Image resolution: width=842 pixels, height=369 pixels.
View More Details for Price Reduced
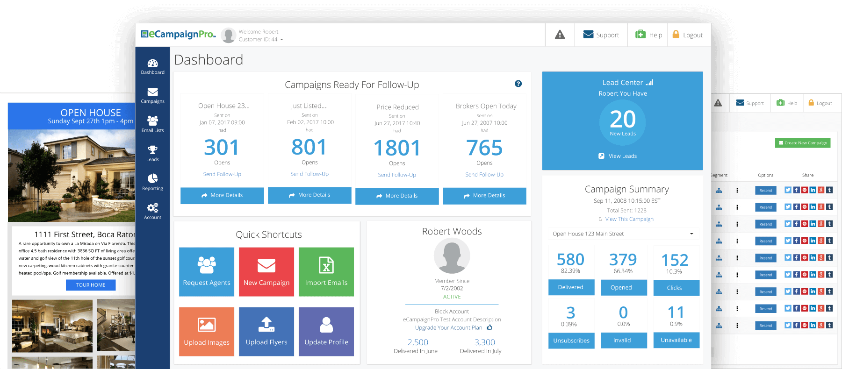pyautogui.click(x=397, y=196)
